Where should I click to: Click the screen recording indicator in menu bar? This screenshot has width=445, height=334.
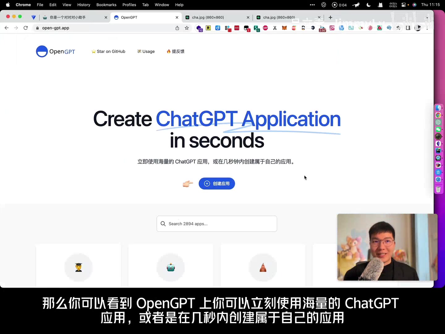335,5
